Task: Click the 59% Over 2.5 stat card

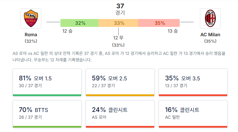Action: click(x=120, y=82)
